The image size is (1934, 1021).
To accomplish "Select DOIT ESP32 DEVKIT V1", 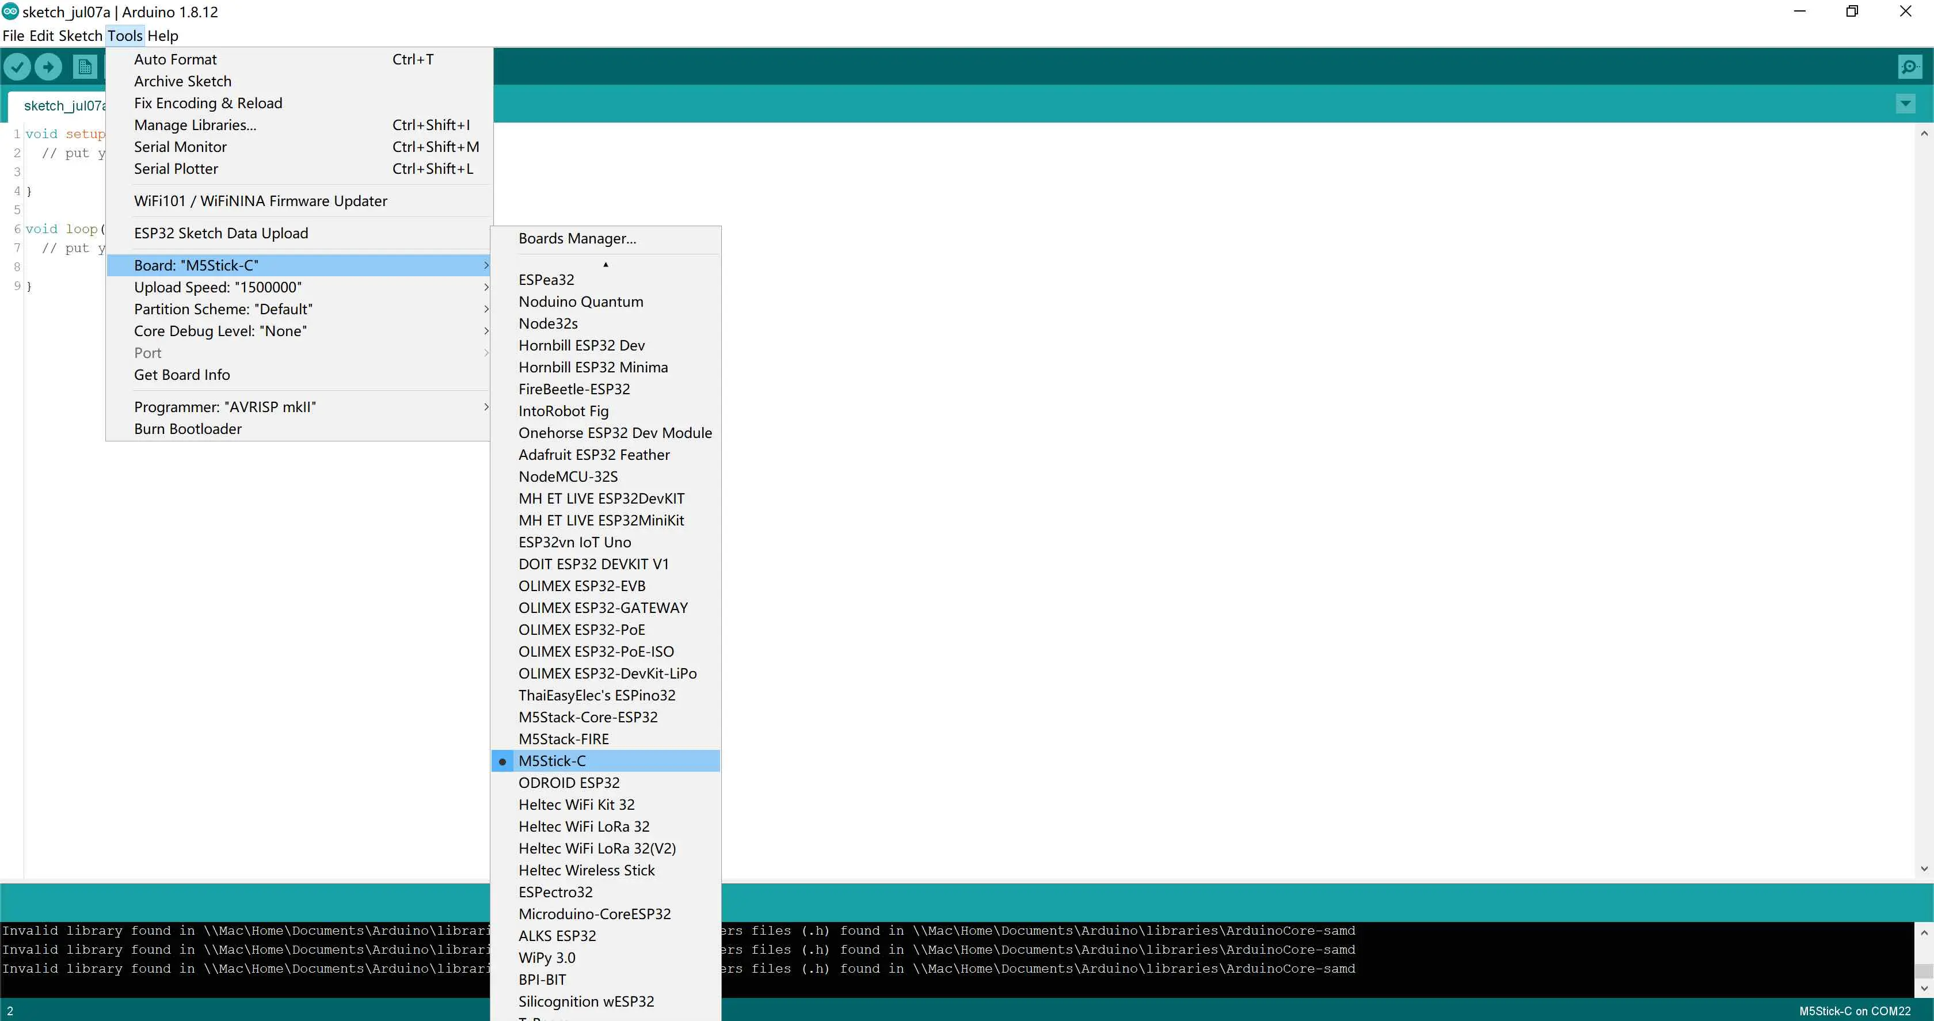I will [605, 564].
